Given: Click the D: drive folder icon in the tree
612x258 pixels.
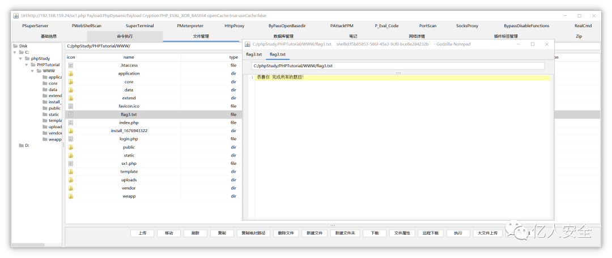Looking at the screenshot, I should point(21,146).
